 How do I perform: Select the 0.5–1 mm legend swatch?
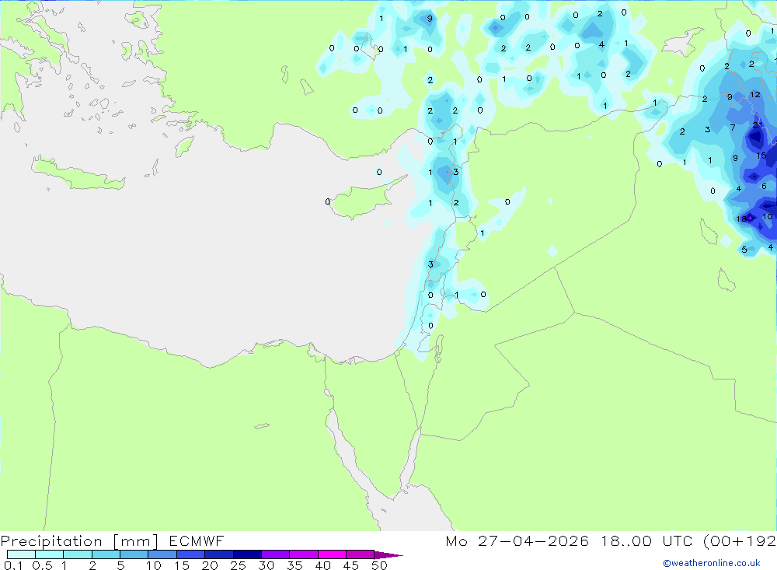coord(50,554)
